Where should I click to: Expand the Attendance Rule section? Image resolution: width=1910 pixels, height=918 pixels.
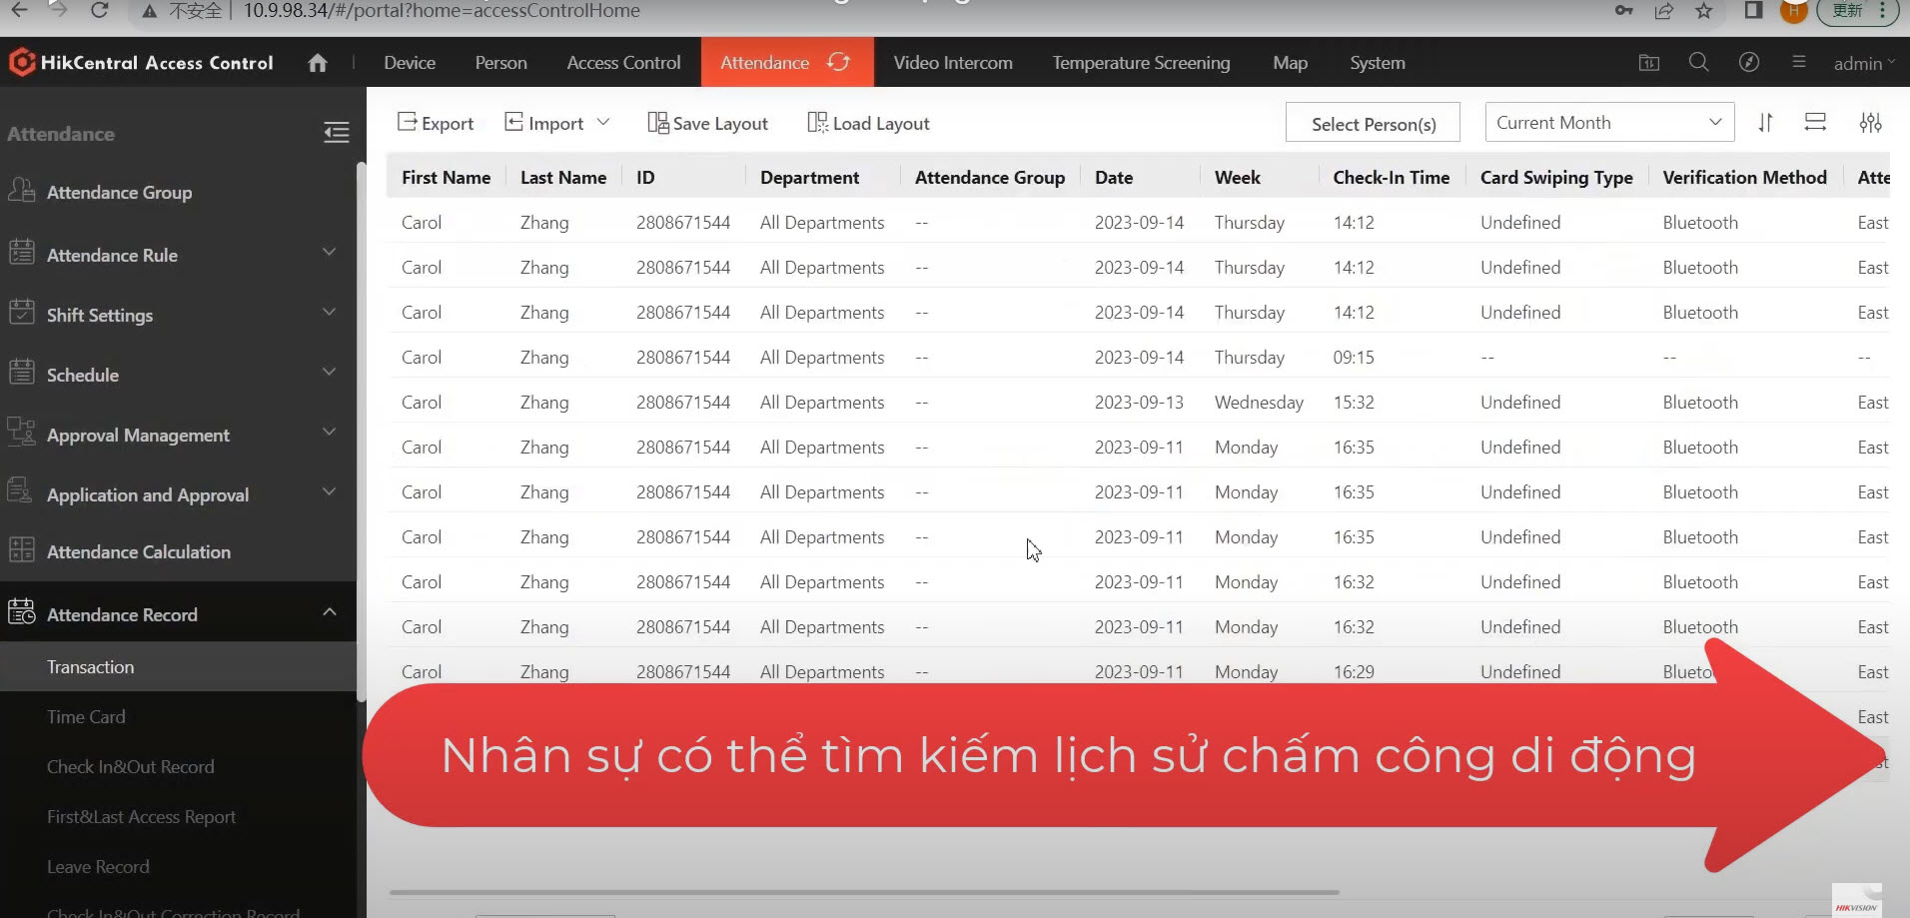pyautogui.click(x=329, y=253)
